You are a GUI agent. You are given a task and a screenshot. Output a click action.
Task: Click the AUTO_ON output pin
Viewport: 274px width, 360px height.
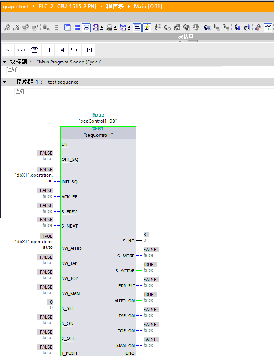click(125, 301)
